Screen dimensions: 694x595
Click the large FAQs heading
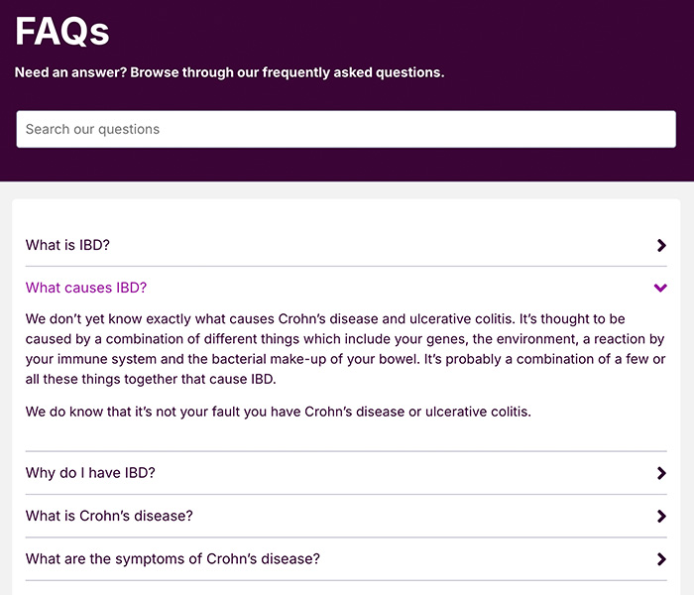(62, 31)
